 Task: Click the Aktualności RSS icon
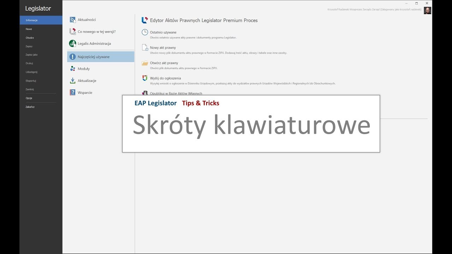(x=72, y=20)
